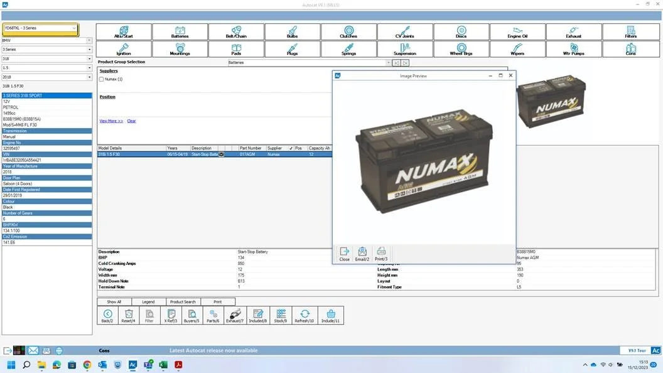The image size is (663, 373).
Task: Click the Numax battery thumbnail behind preview
Action: coord(551,102)
